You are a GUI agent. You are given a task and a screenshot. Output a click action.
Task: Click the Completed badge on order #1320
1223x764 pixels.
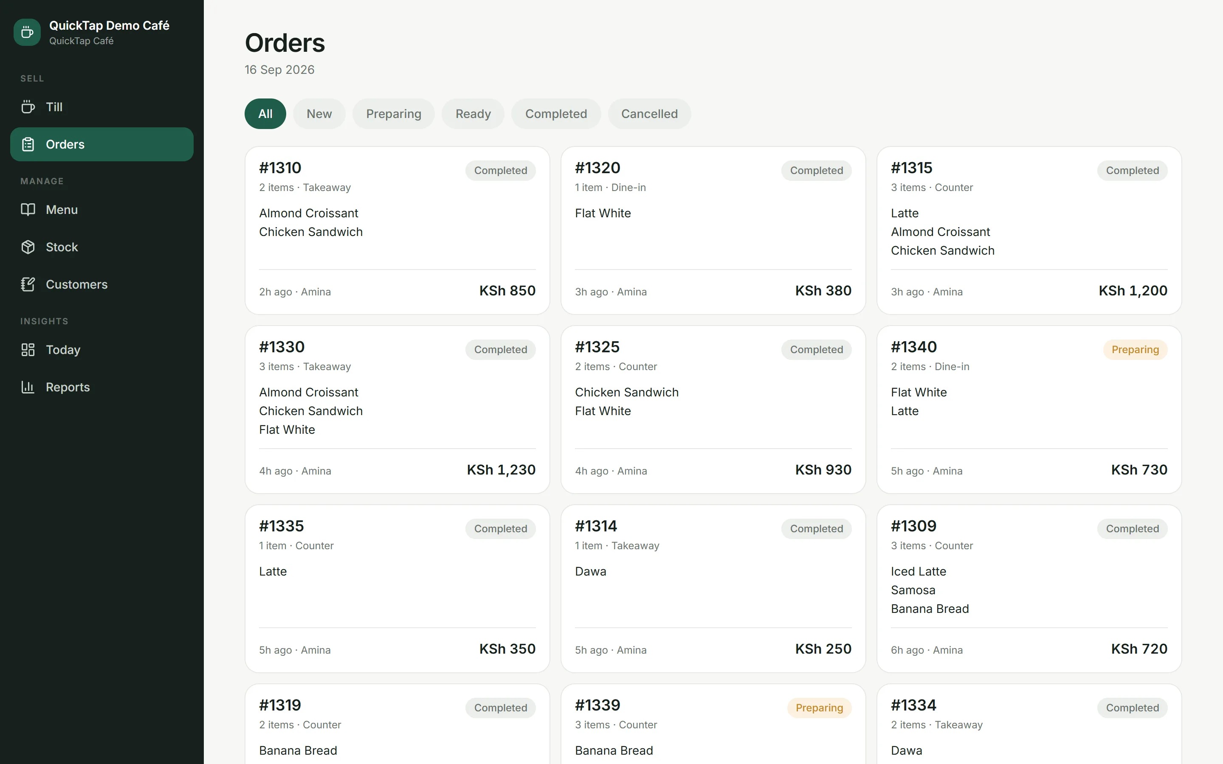816,171
